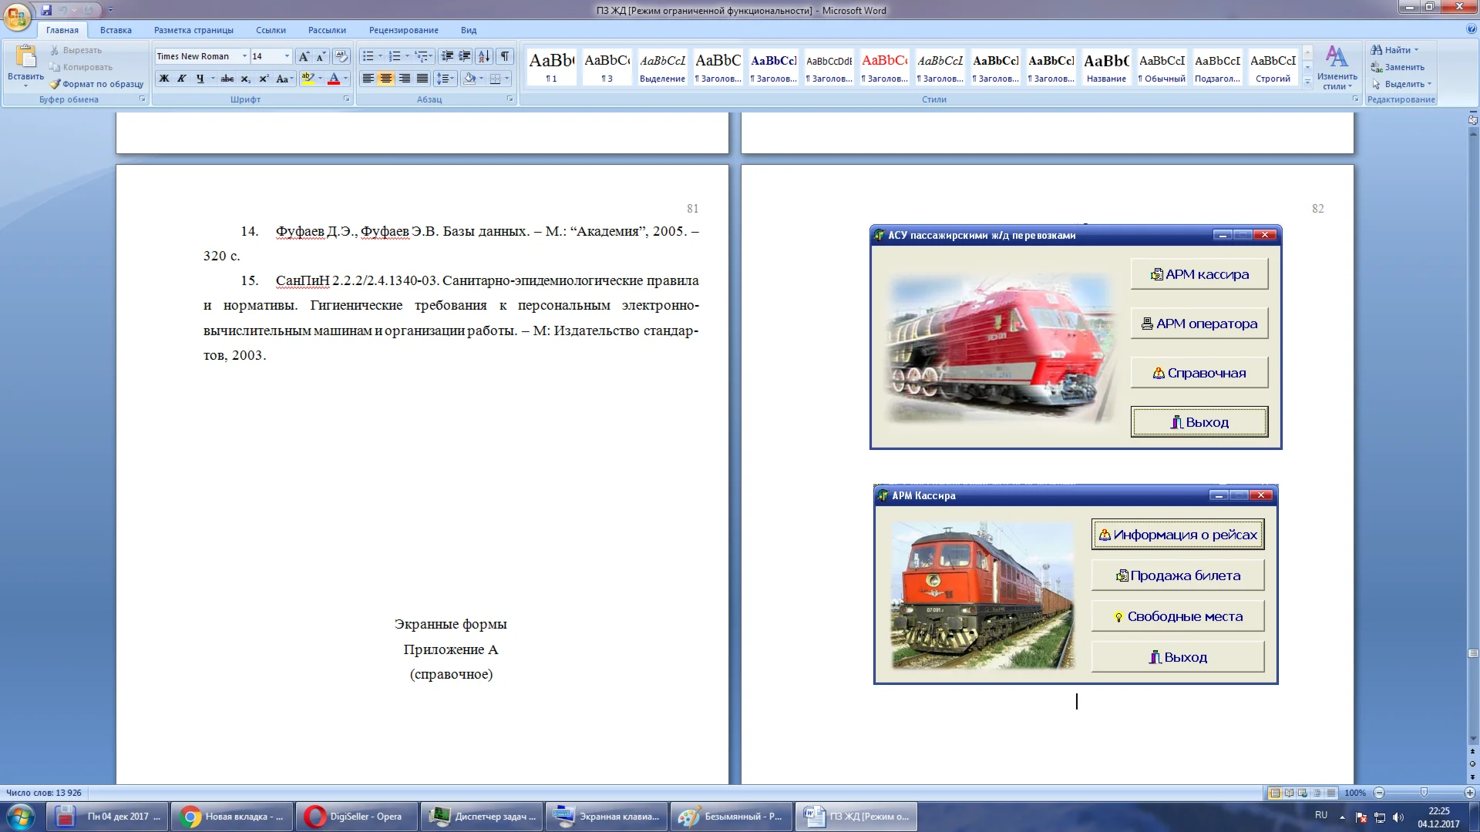The width and height of the screenshot is (1480, 832).
Task: Toggle center alignment button
Action: click(386, 79)
